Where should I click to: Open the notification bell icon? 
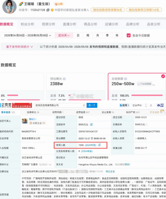(x=151, y=105)
